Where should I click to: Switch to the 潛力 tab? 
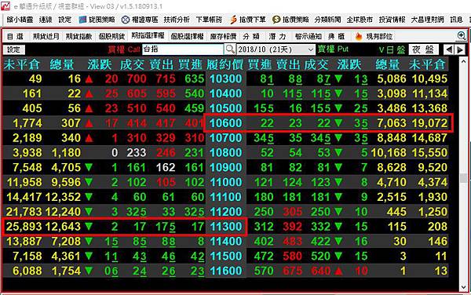(x=277, y=37)
